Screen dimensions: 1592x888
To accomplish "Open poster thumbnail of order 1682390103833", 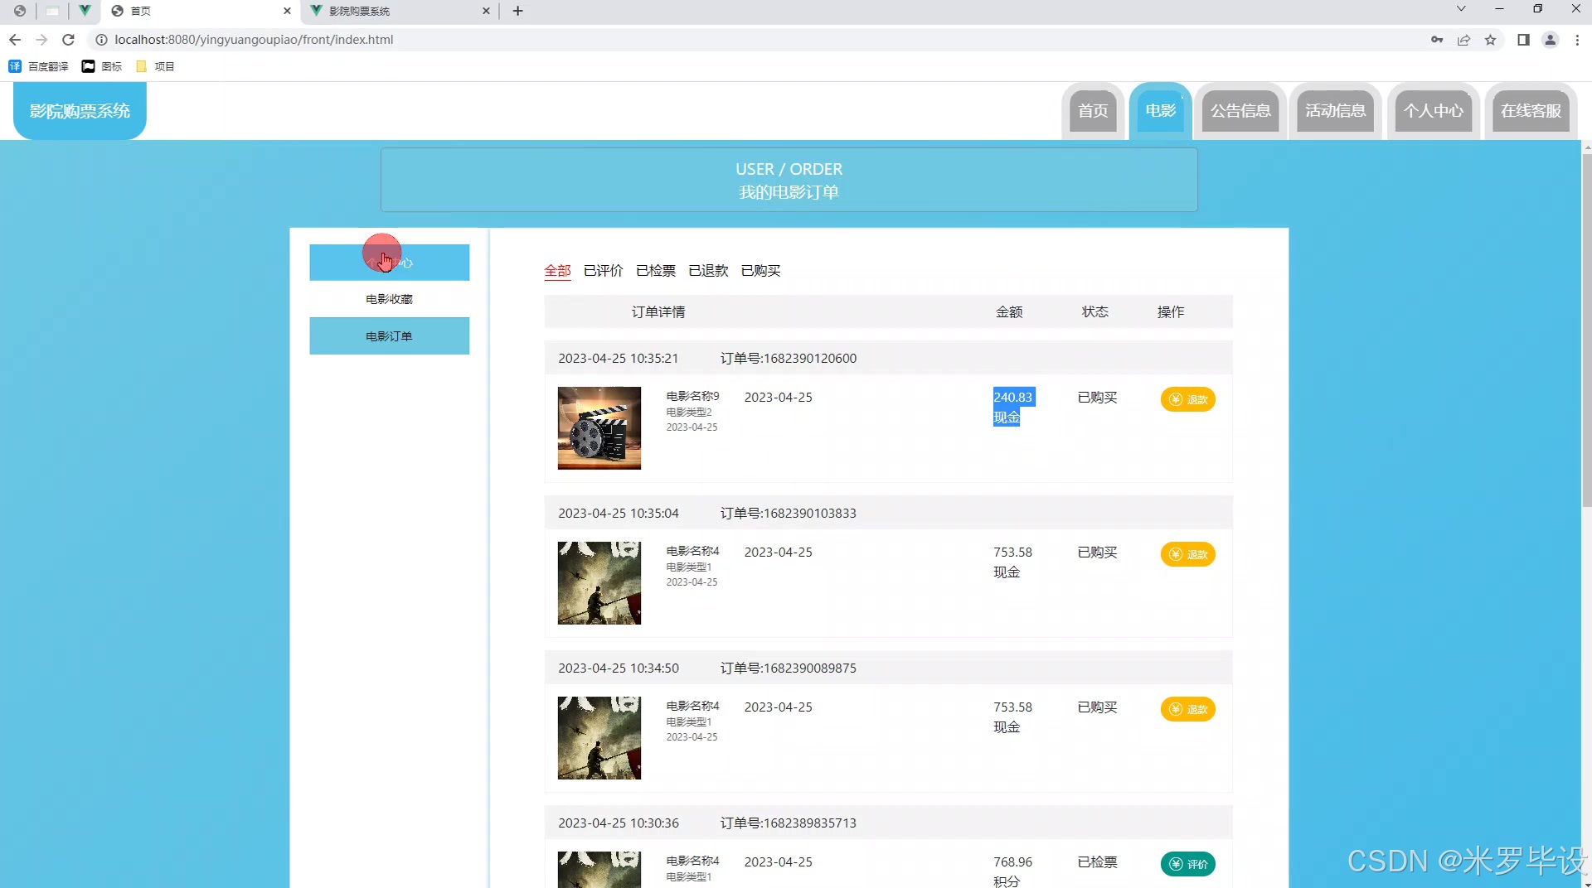I will click(599, 583).
